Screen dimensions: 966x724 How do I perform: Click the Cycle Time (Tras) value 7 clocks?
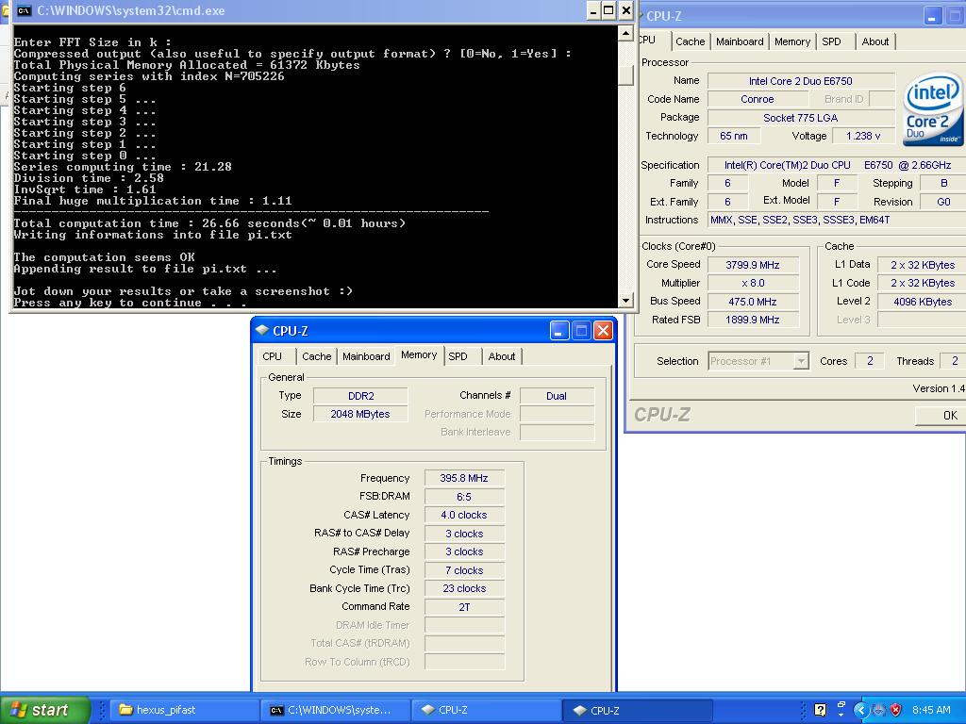(464, 570)
